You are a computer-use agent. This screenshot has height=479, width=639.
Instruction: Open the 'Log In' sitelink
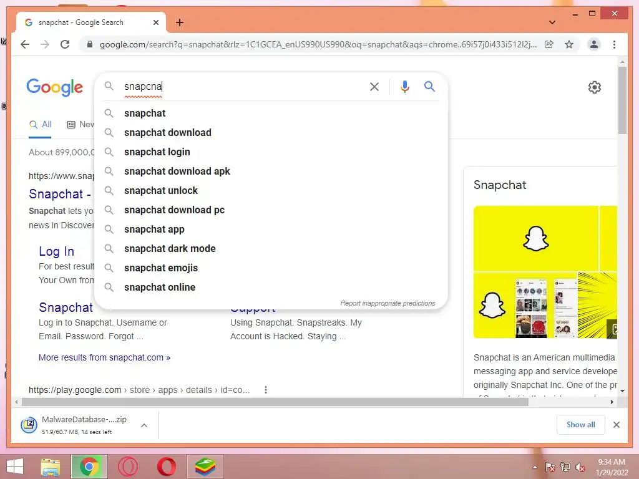[56, 251]
